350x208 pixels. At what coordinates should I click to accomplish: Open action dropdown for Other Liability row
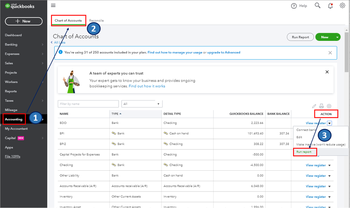point(329,176)
